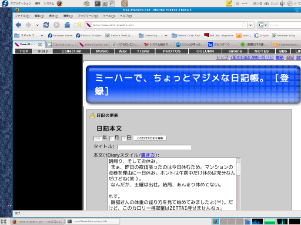Image resolution: width=301 pixels, height=225 pixels.
Task: Click the site favicon in the address bar
Action: 89,25
